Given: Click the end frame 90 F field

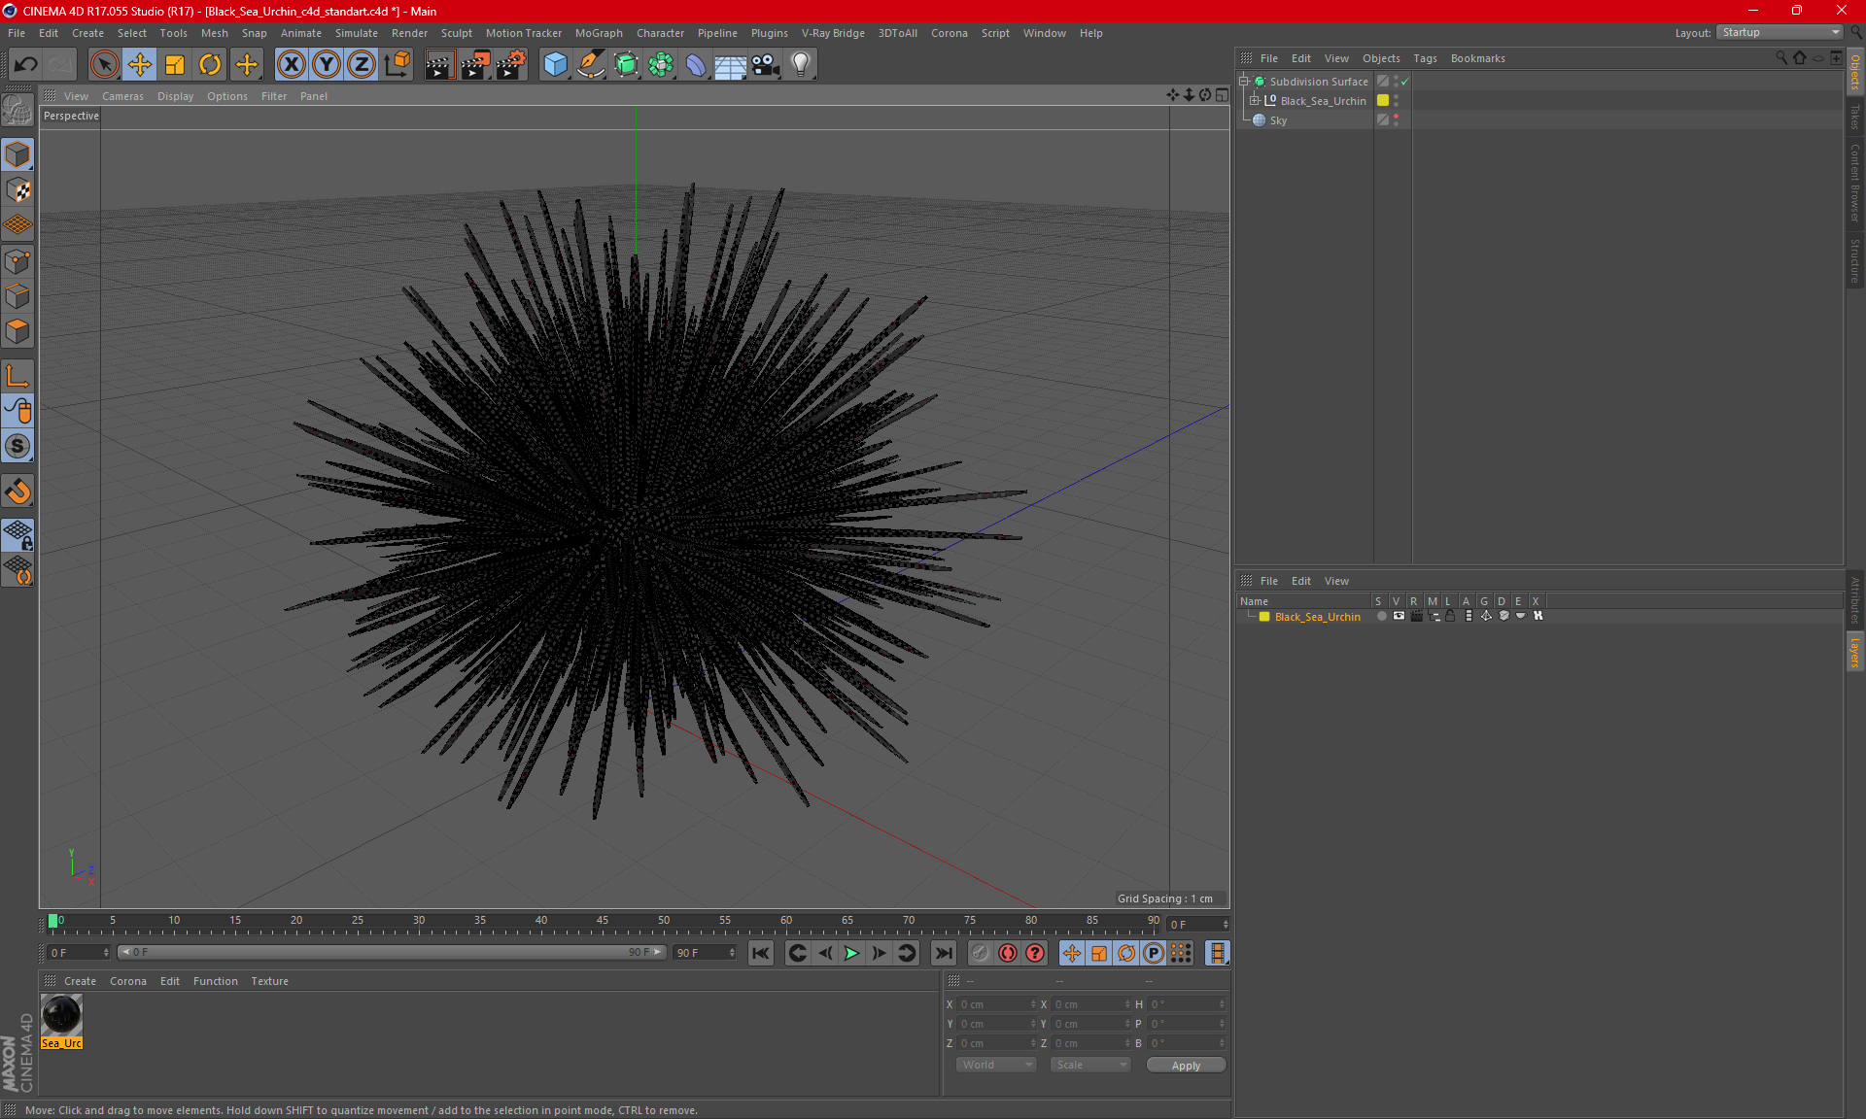Looking at the screenshot, I should point(705,953).
